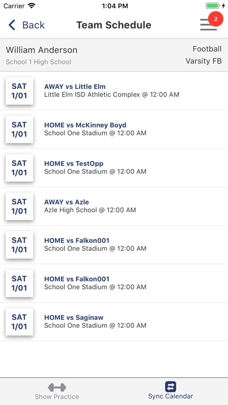Image resolution: width=228 pixels, height=405 pixels.
Task: Open AWAY vs Little Elm game
Action: coord(114,91)
